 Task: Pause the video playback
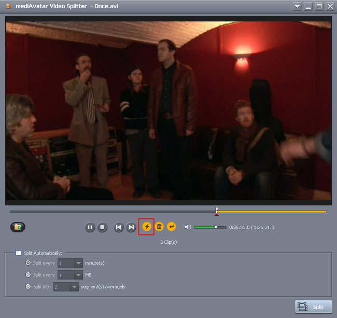pyautogui.click(x=90, y=227)
